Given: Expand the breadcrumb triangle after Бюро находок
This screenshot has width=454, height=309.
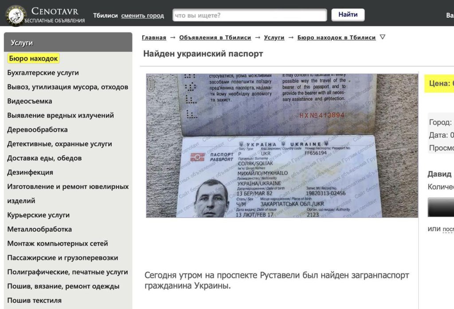Looking at the screenshot, I should (x=383, y=37).
